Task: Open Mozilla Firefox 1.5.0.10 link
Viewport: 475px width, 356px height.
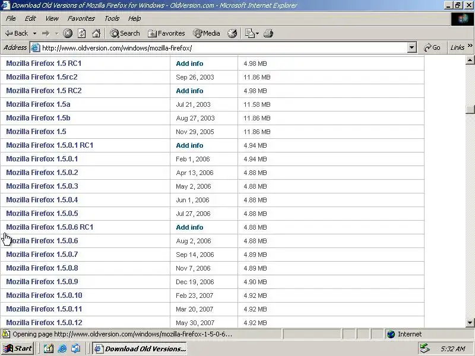Action: (x=44, y=295)
